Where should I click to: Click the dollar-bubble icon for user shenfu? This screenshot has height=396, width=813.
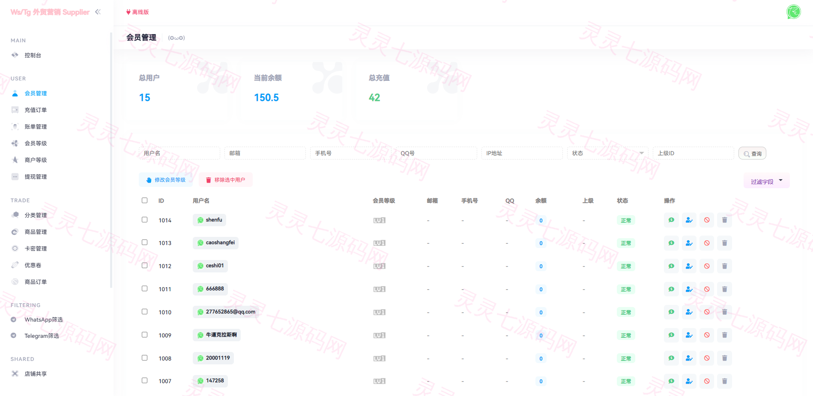pyautogui.click(x=671, y=220)
